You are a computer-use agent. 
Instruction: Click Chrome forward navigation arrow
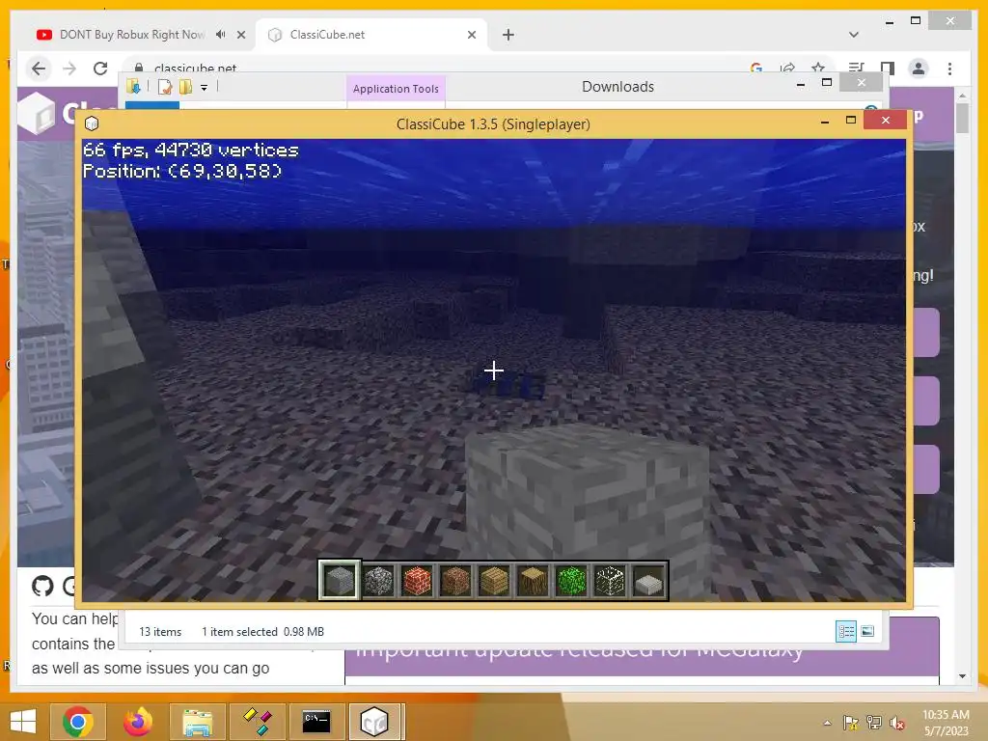point(69,69)
